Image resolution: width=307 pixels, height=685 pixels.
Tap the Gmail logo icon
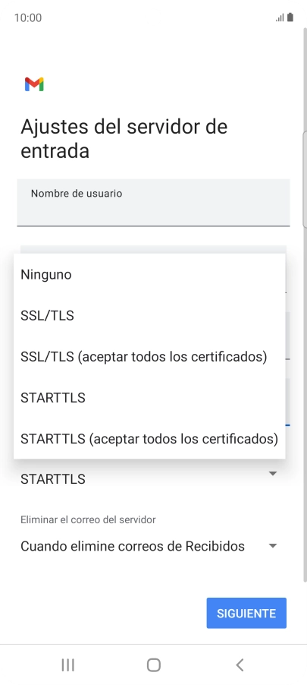(x=34, y=84)
